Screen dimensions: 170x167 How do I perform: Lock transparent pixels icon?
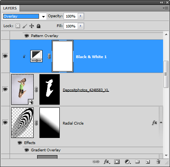[x=18, y=26]
